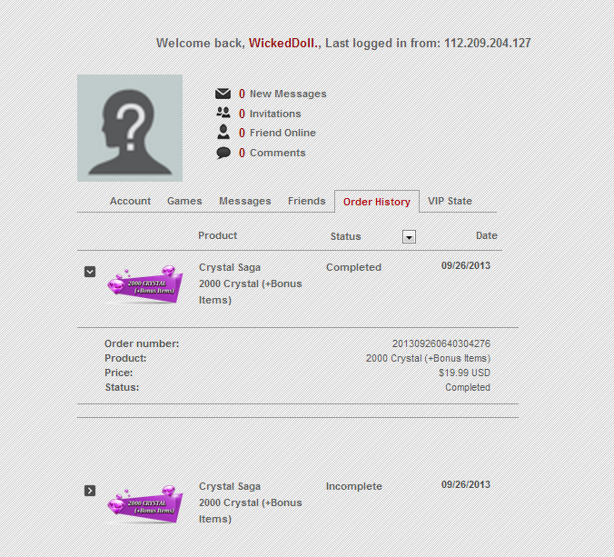Screen dimensions: 614x557
Task: Click the WickedDoll. username link
Action: click(x=284, y=43)
